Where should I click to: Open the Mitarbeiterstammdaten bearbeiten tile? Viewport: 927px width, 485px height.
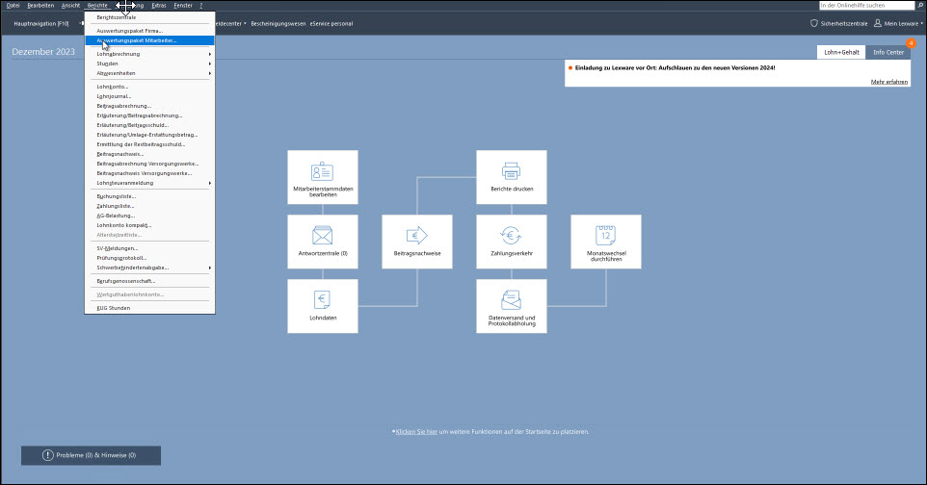(322, 177)
